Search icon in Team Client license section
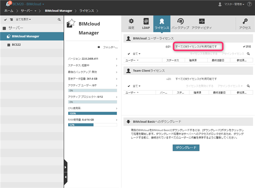Viewport: 255px width, 188px height. (248, 86)
